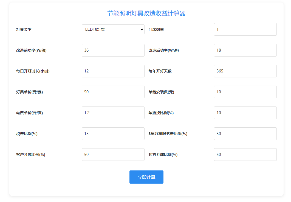
Task: Focus the 改造后功率 power after field
Action: pos(245,50)
